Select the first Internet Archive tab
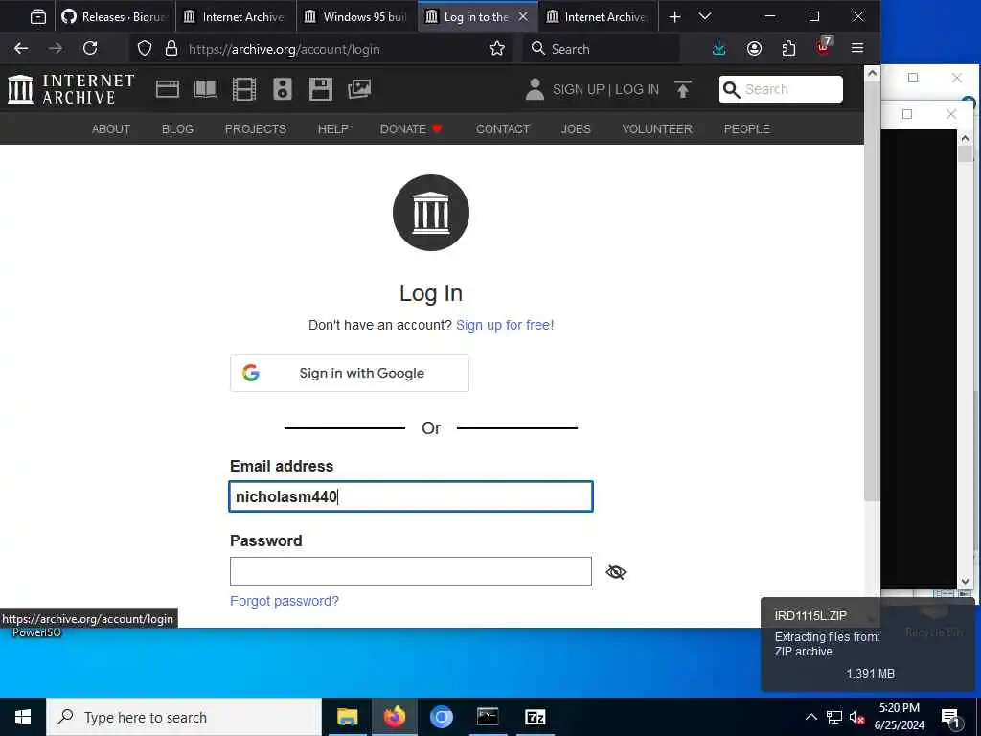The width and height of the screenshot is (981, 736). (237, 17)
